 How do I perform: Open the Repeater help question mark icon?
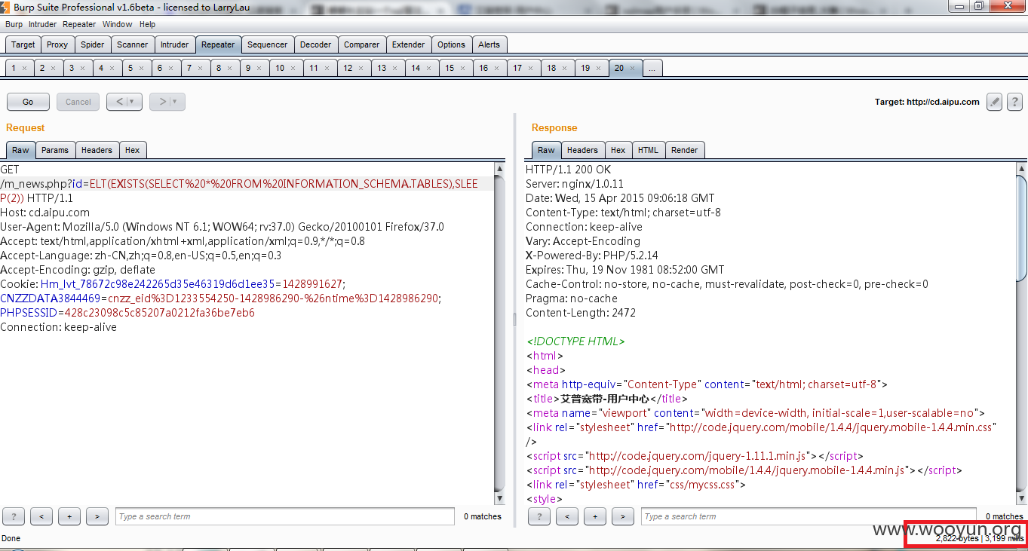click(x=1014, y=102)
